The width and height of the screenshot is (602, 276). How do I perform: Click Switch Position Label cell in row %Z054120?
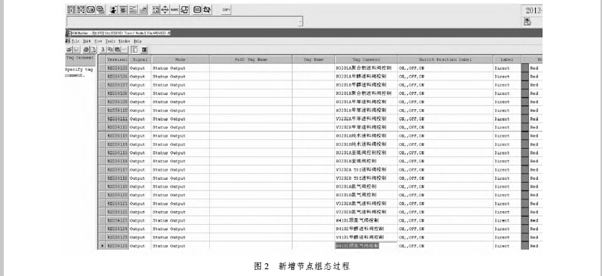[x=445, y=195]
